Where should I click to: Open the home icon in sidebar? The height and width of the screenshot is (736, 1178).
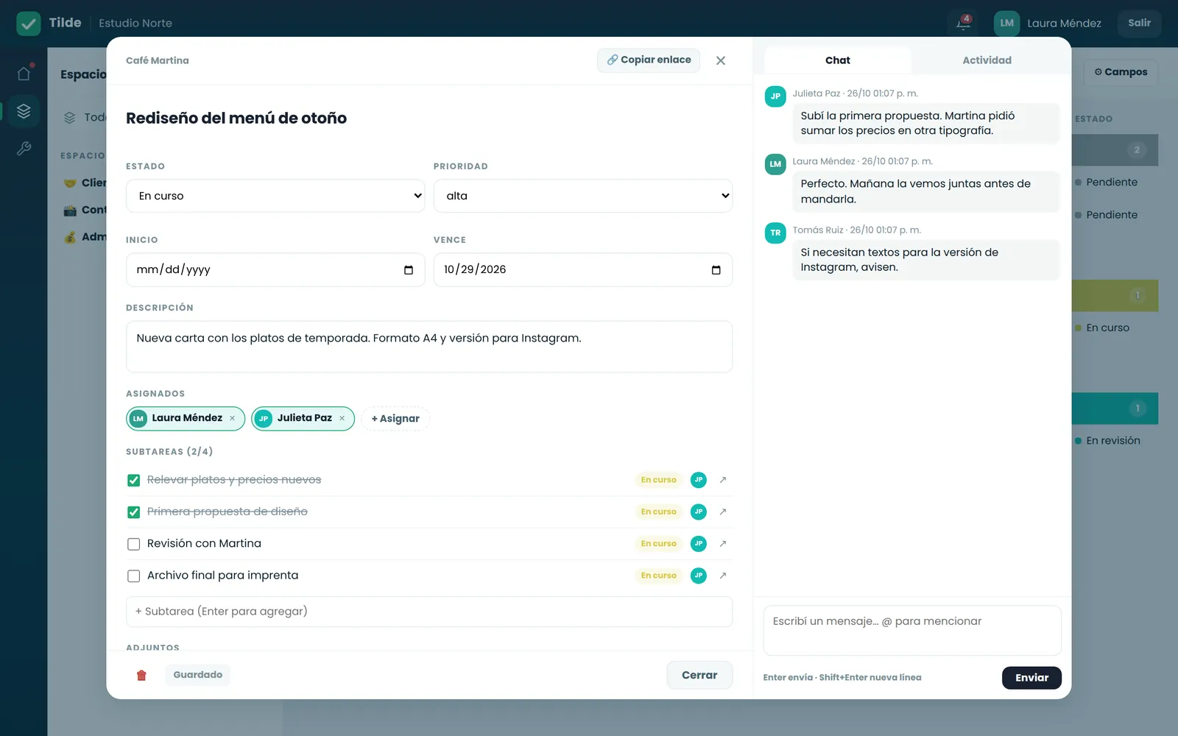pos(24,74)
